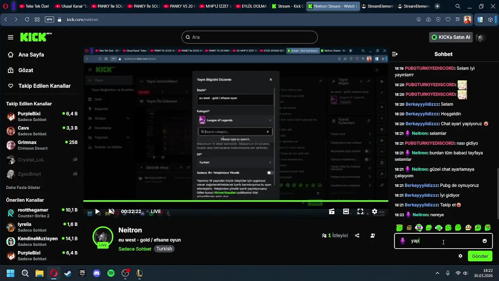Play the Neitron stream video
This screenshot has width=499, height=281.
pos(97,212)
